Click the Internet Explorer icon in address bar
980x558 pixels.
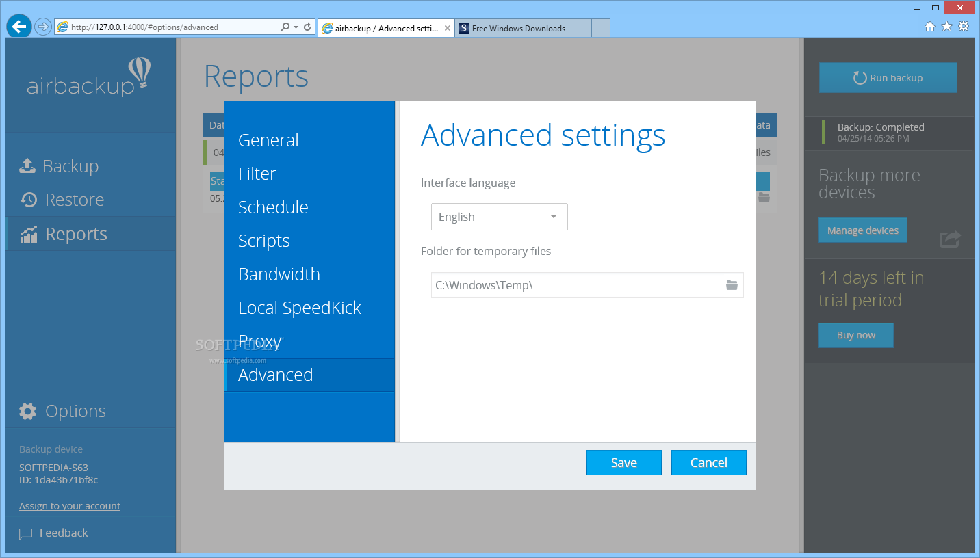[63, 27]
